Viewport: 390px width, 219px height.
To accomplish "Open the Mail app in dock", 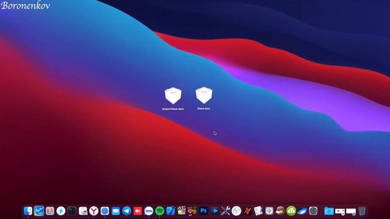I will click(x=116, y=211).
